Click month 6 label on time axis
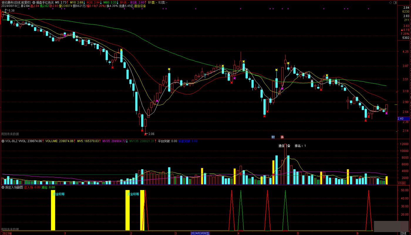 tap(357, 234)
